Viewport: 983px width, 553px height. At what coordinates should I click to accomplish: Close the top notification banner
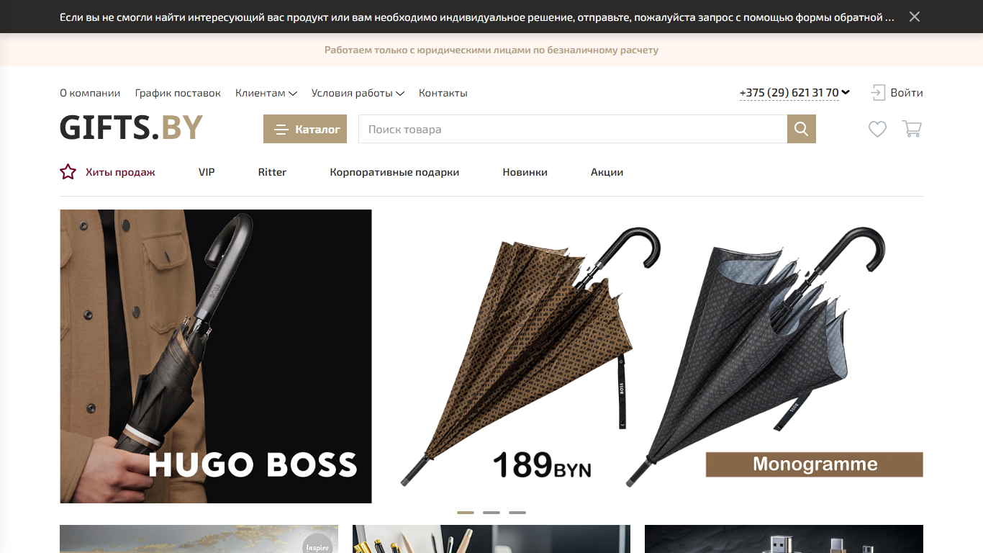pos(915,17)
